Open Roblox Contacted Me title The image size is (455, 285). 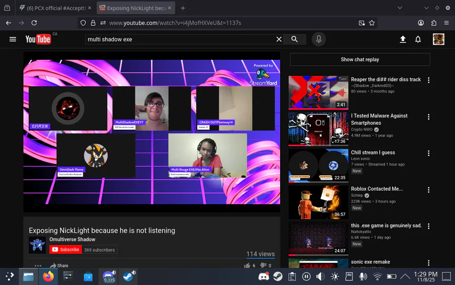tap(377, 189)
